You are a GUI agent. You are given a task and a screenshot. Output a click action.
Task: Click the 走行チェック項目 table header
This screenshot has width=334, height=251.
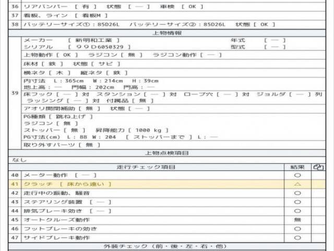146,167
